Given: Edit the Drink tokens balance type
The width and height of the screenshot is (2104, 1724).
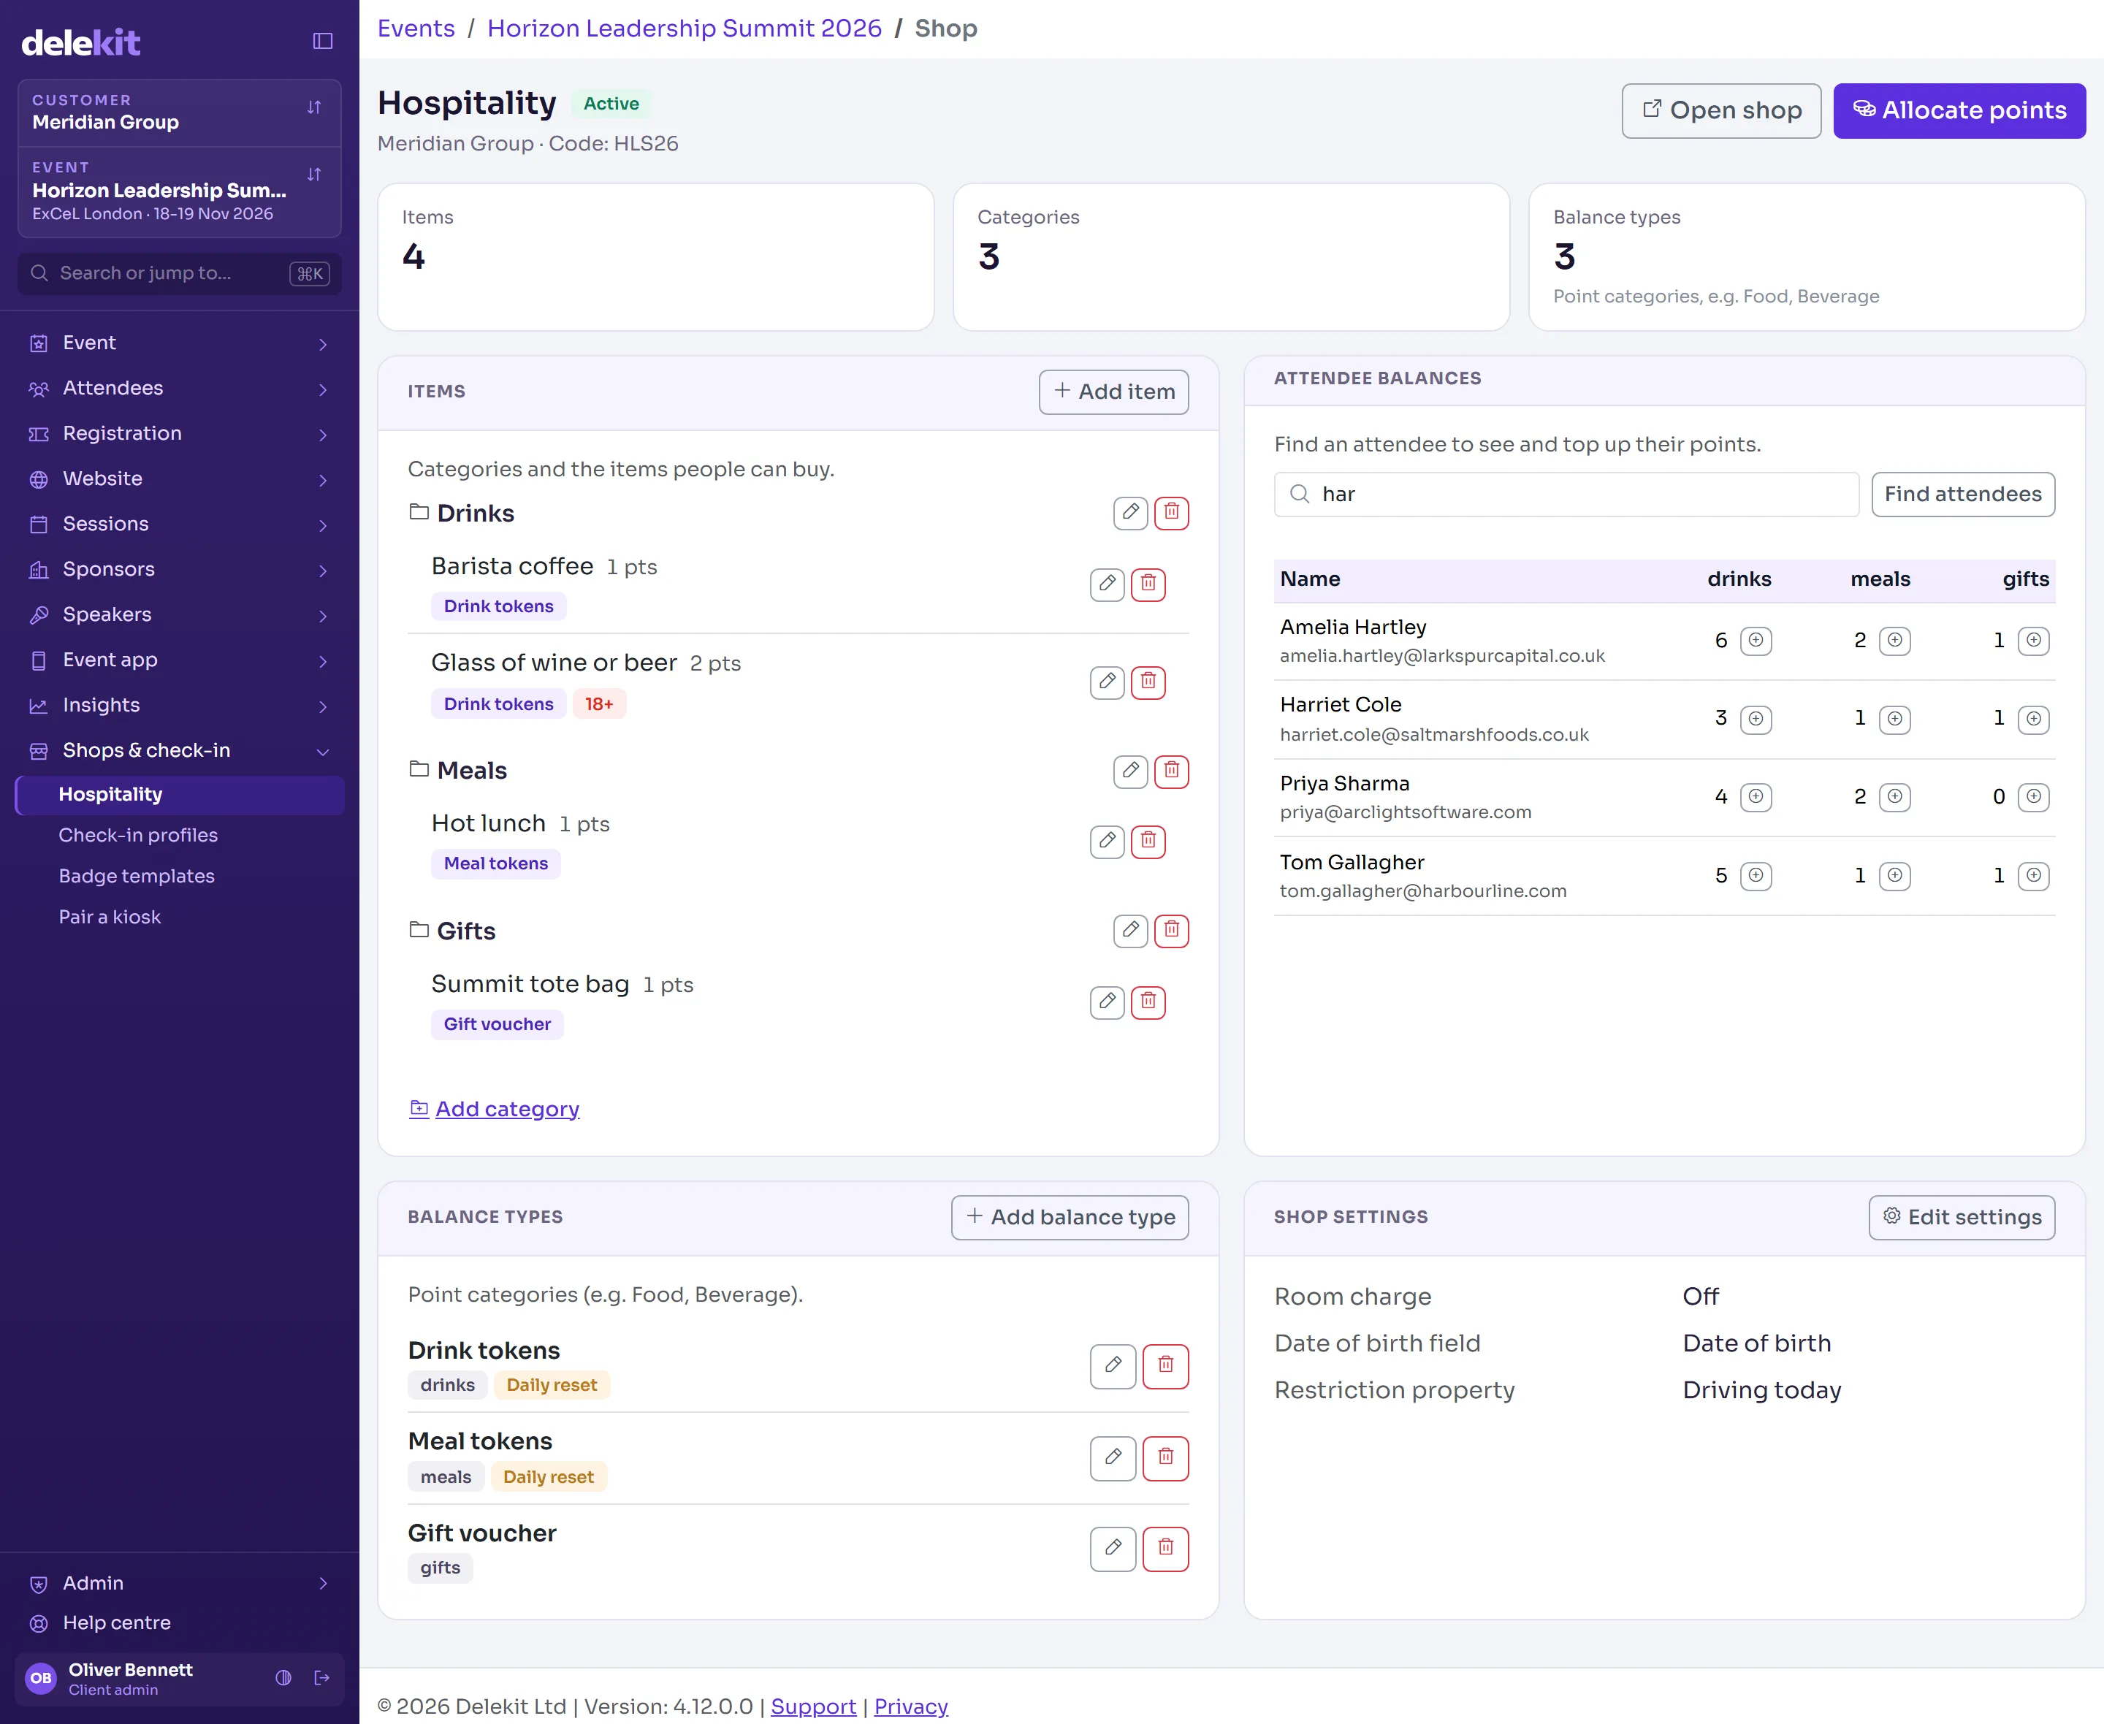Looking at the screenshot, I should (x=1113, y=1365).
